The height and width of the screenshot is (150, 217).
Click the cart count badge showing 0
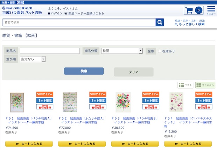[x=198, y=10]
